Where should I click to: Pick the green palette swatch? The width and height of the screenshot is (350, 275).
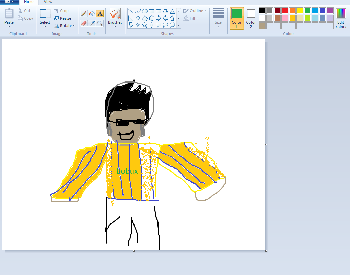click(x=307, y=11)
